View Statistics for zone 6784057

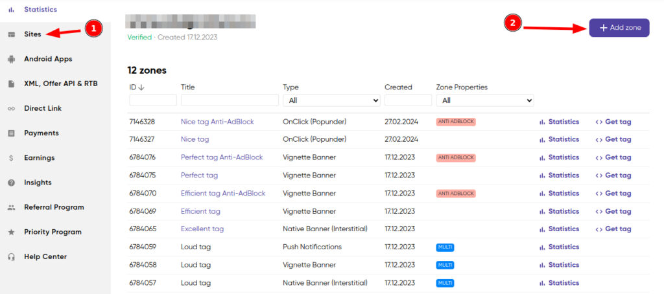(x=559, y=282)
